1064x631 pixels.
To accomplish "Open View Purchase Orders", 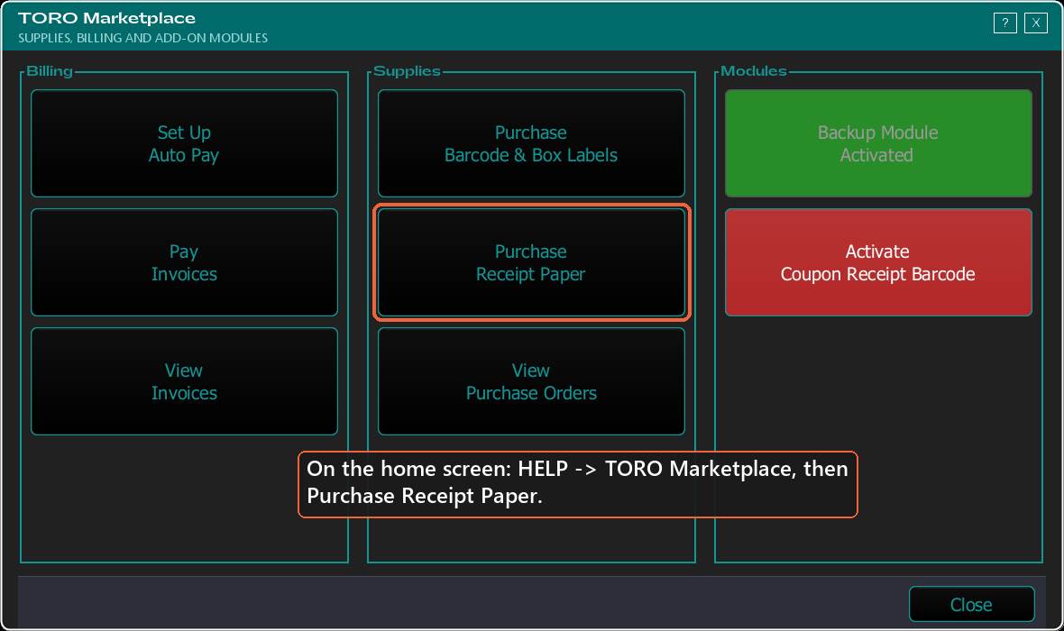I will point(531,381).
